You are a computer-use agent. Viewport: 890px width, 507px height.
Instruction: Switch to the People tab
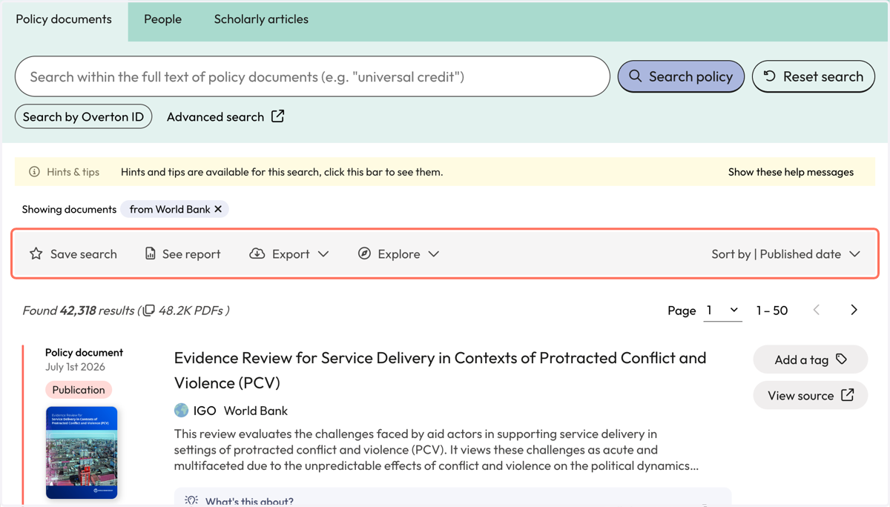(x=162, y=19)
